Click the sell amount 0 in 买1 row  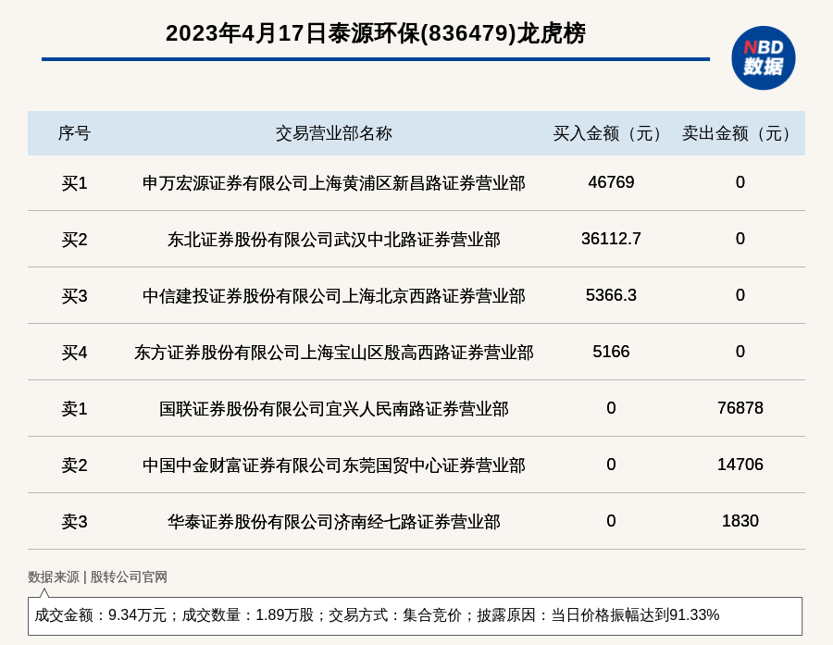(x=740, y=182)
